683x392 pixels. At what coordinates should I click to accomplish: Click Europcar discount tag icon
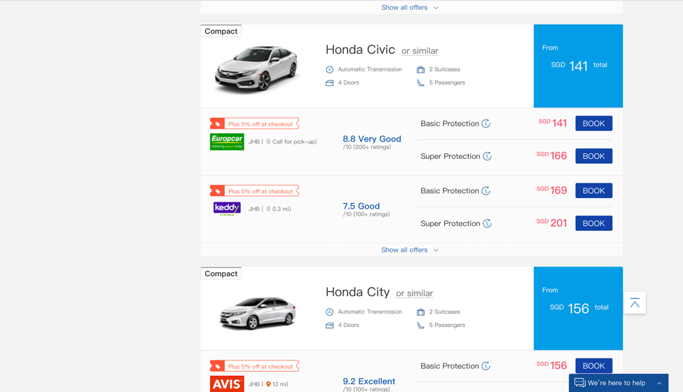217,124
